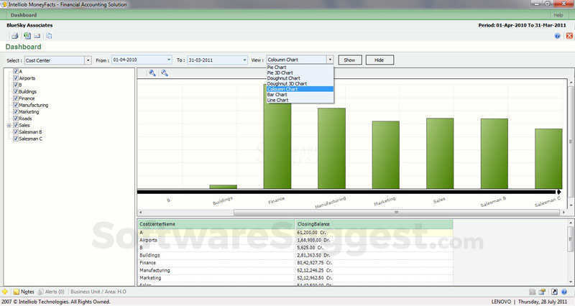Uncheck the Finance checkbox

click(x=16, y=98)
